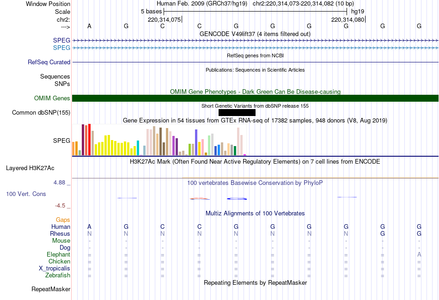Click the blue-violet GTEx expression bar

[196, 142]
